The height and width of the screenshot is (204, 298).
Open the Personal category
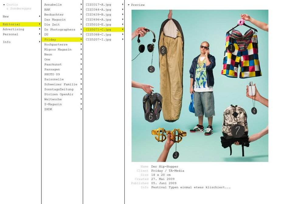pos(10,34)
